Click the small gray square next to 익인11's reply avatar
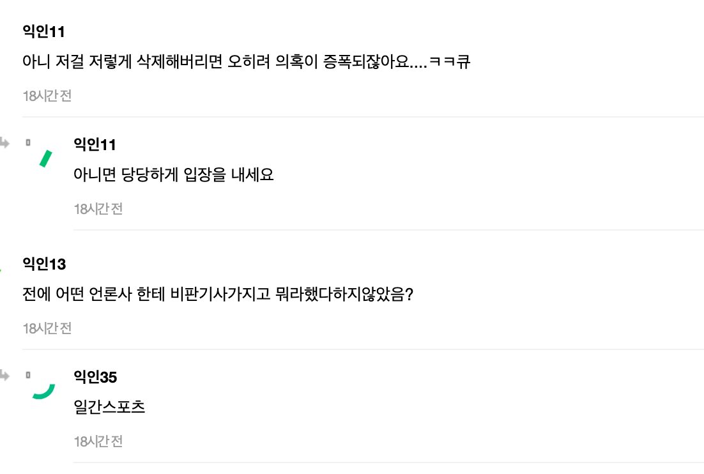Image resolution: width=704 pixels, height=474 pixels. point(27,142)
